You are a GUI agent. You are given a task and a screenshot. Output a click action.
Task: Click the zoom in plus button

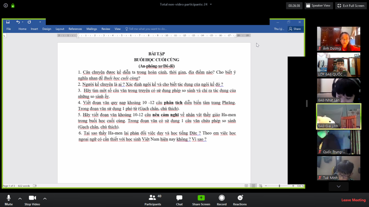click(x=293, y=186)
